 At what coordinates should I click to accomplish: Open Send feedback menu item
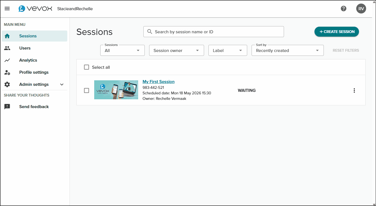point(34,107)
